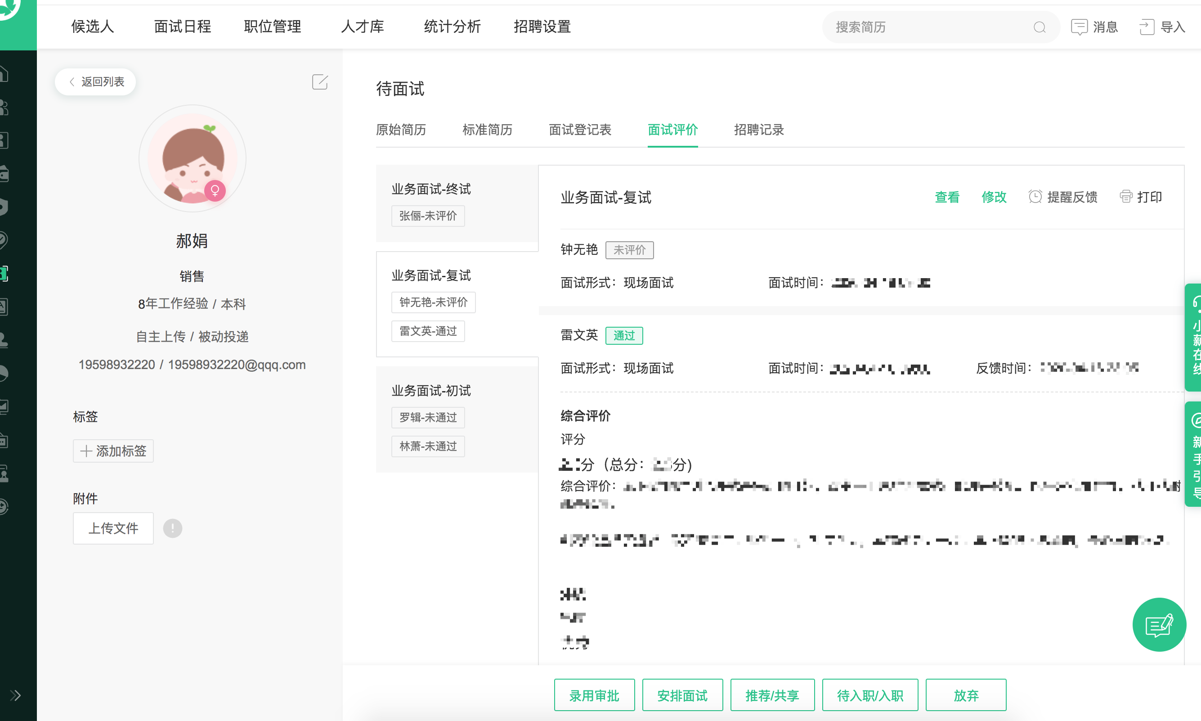Open the floating green feedback note button
The image size is (1201, 721).
pyautogui.click(x=1159, y=624)
